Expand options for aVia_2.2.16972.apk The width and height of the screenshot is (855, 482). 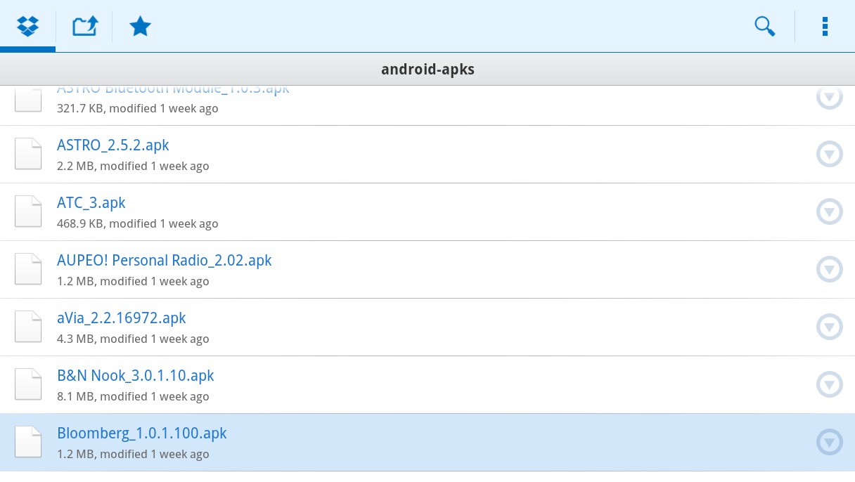pyautogui.click(x=830, y=327)
